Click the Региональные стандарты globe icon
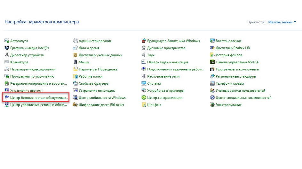The width and height of the screenshot is (302, 169). tap(212, 76)
